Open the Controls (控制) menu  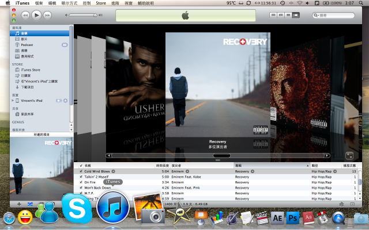coord(86,3)
